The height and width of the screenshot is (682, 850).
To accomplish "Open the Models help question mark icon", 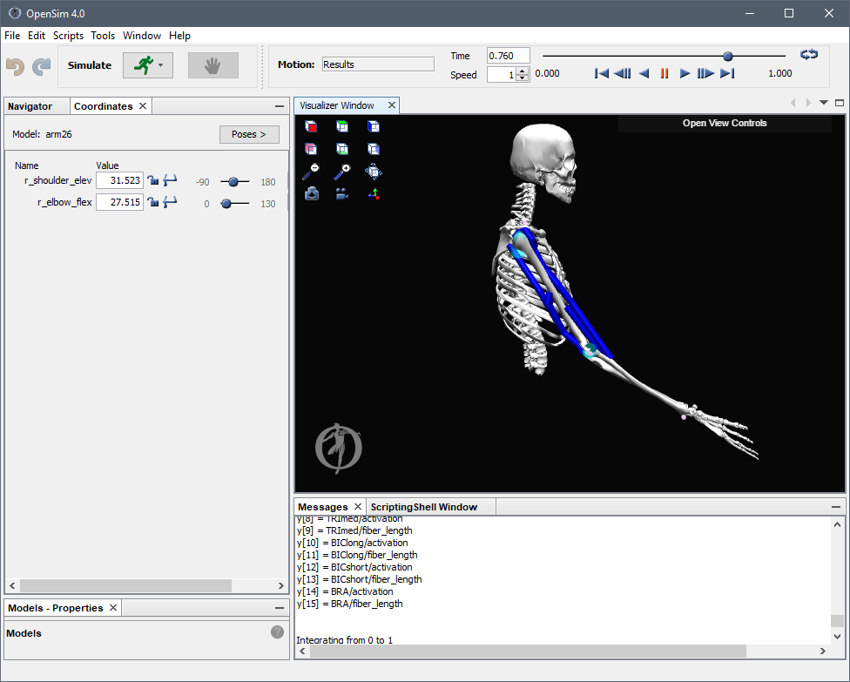I will (277, 632).
